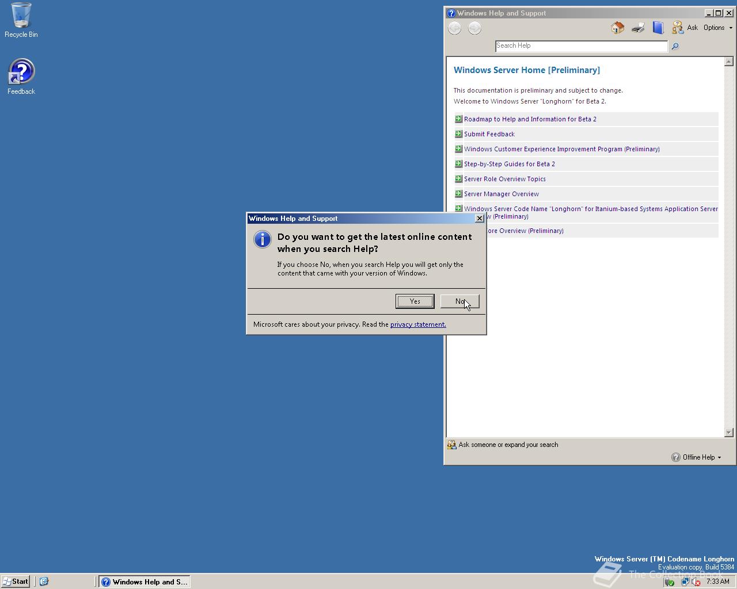Open the Options dropdown menu
The width and height of the screenshot is (737, 589).
coord(717,28)
